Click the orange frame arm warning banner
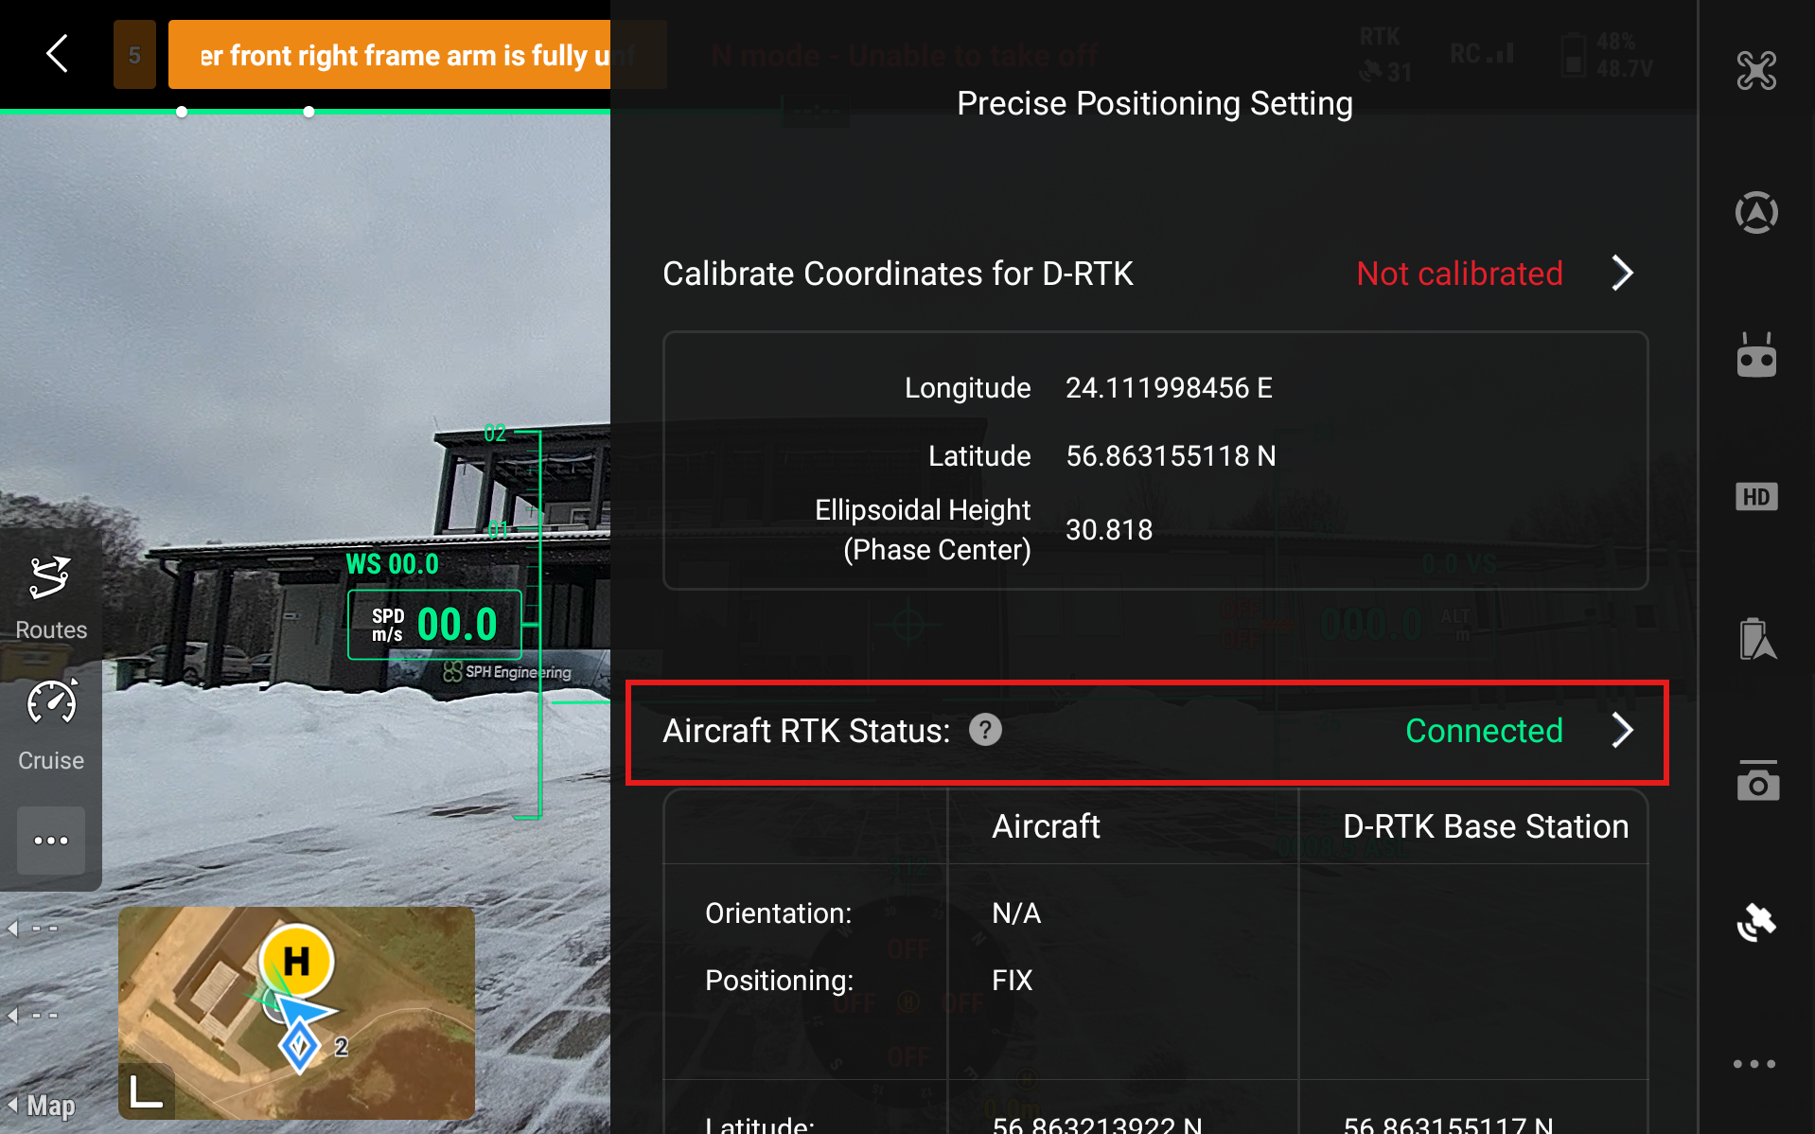Image resolution: width=1815 pixels, height=1134 pixels. pos(390,55)
